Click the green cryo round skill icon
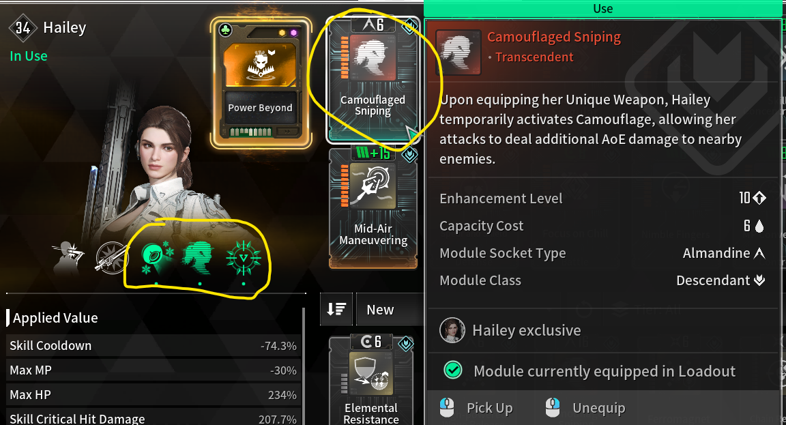This screenshot has width=786, height=425. click(x=157, y=257)
